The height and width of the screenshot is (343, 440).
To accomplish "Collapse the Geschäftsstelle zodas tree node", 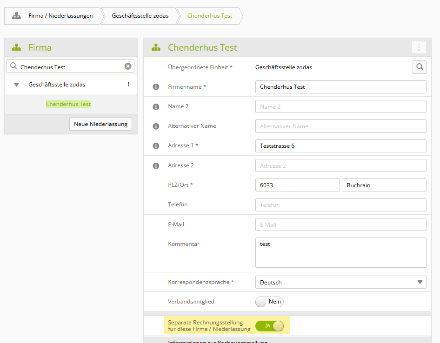I will pyautogui.click(x=17, y=85).
